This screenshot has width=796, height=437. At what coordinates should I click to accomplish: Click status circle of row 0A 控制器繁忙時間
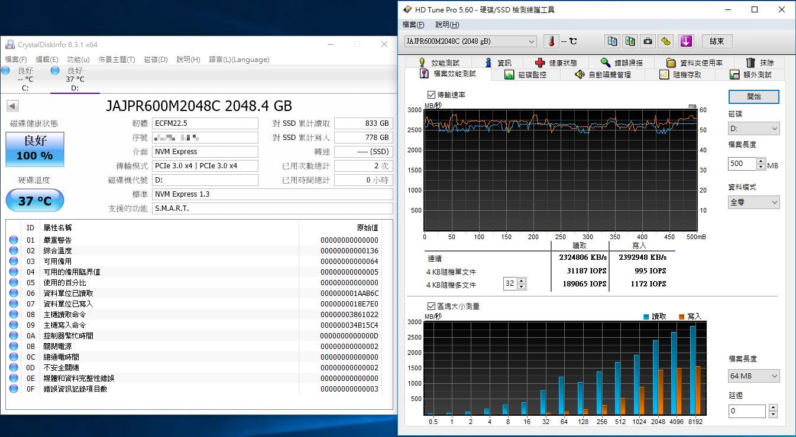click(14, 336)
